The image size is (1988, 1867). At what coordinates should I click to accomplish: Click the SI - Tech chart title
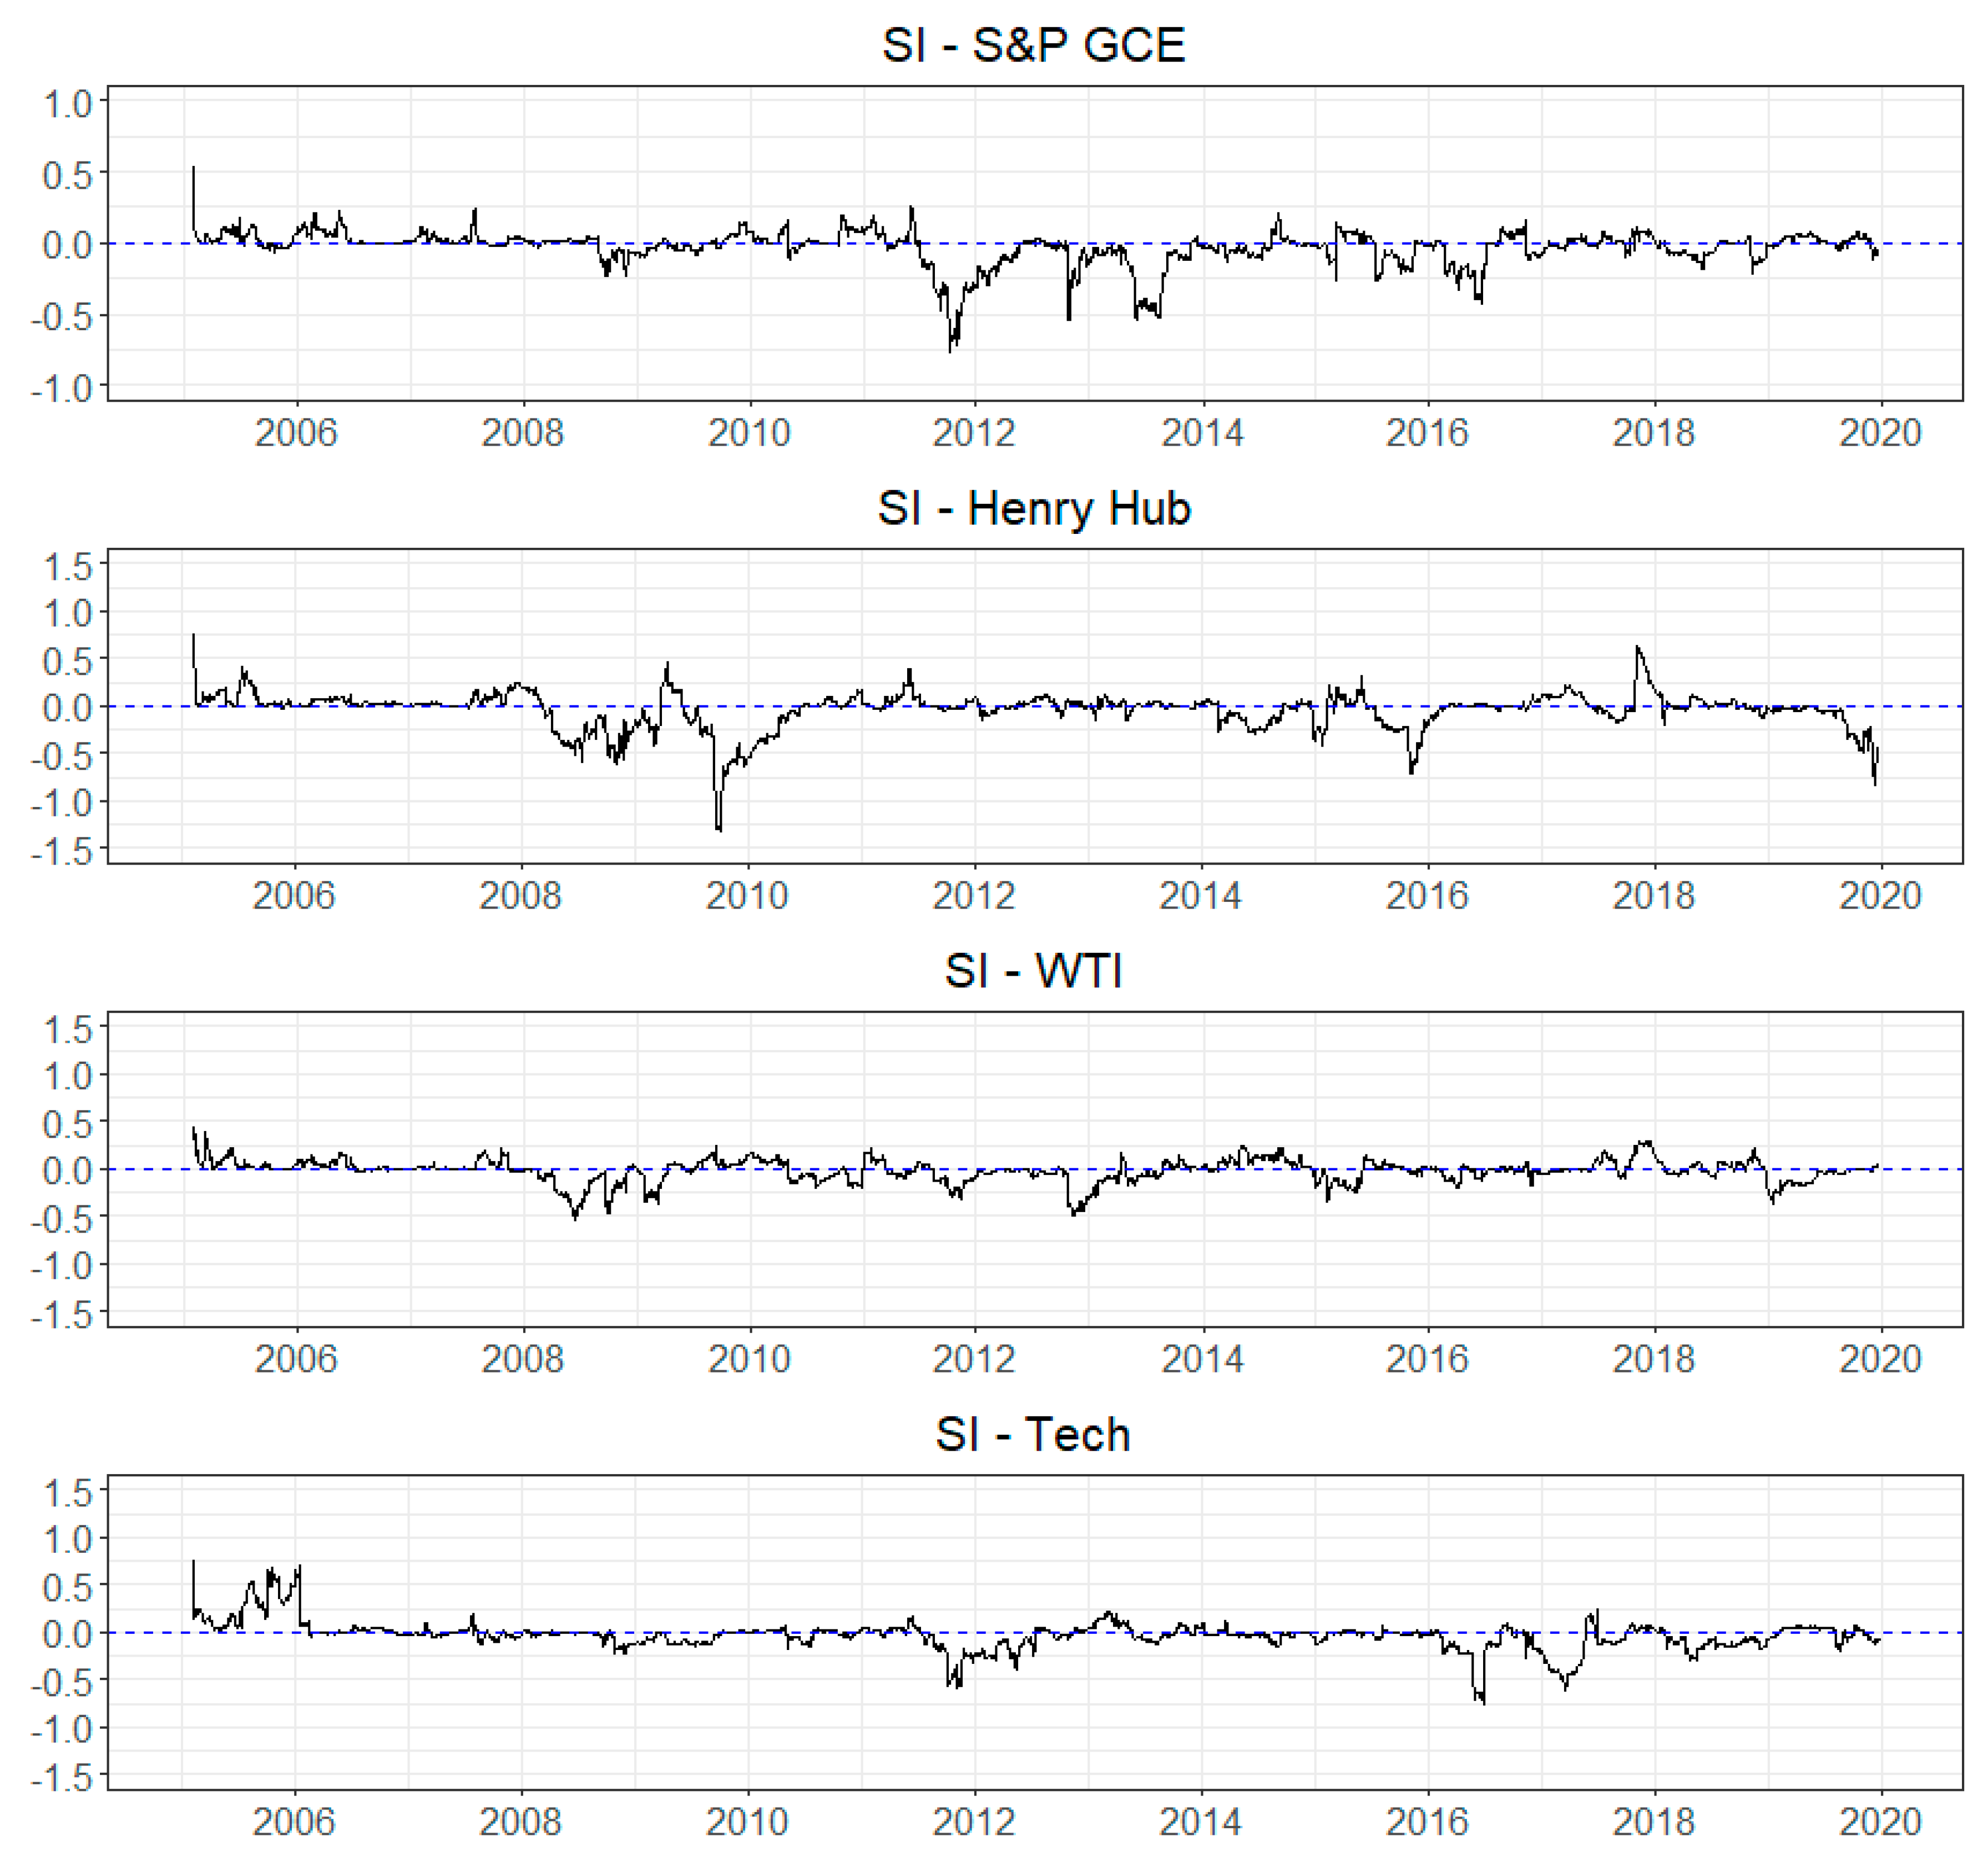pos(1033,1434)
